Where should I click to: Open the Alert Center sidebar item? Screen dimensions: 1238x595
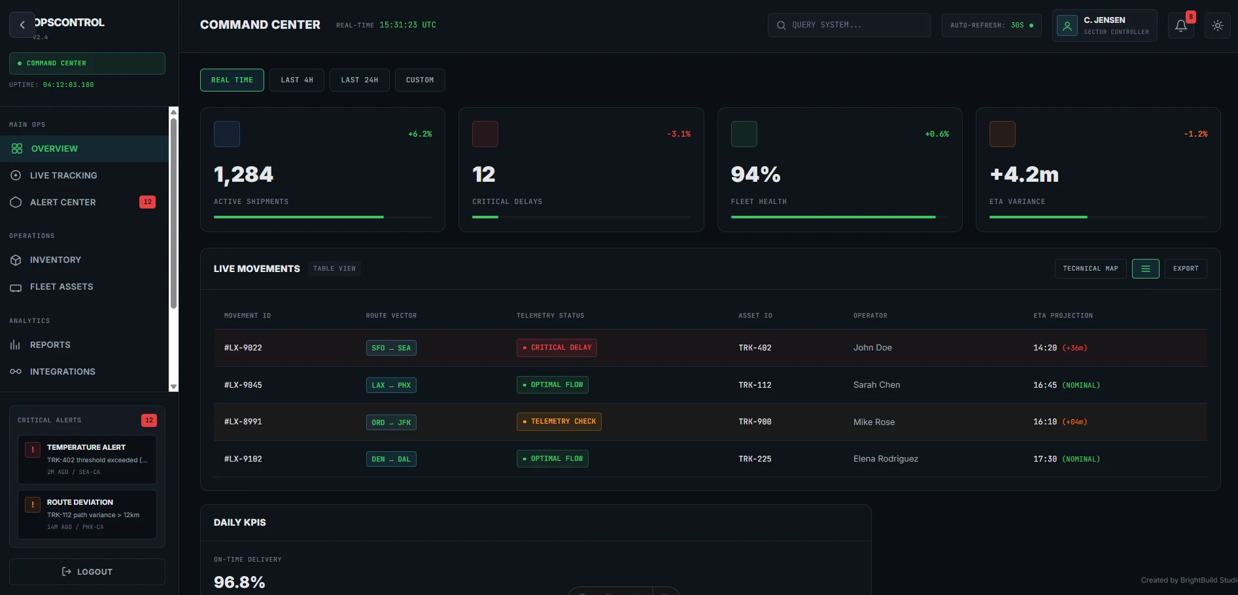coord(63,202)
